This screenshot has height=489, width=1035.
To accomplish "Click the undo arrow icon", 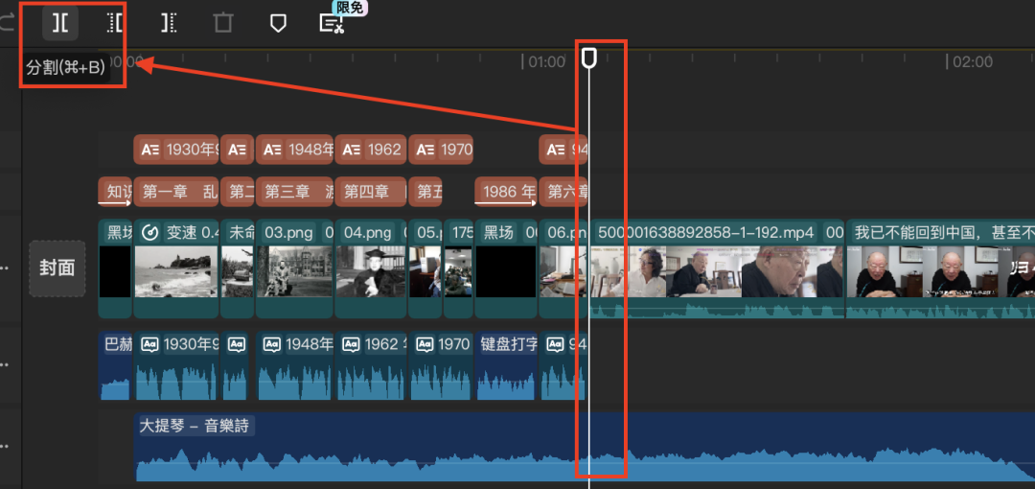I will (8, 23).
